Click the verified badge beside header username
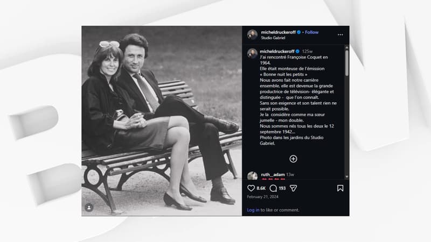This screenshot has height=242, width=431. [299, 32]
